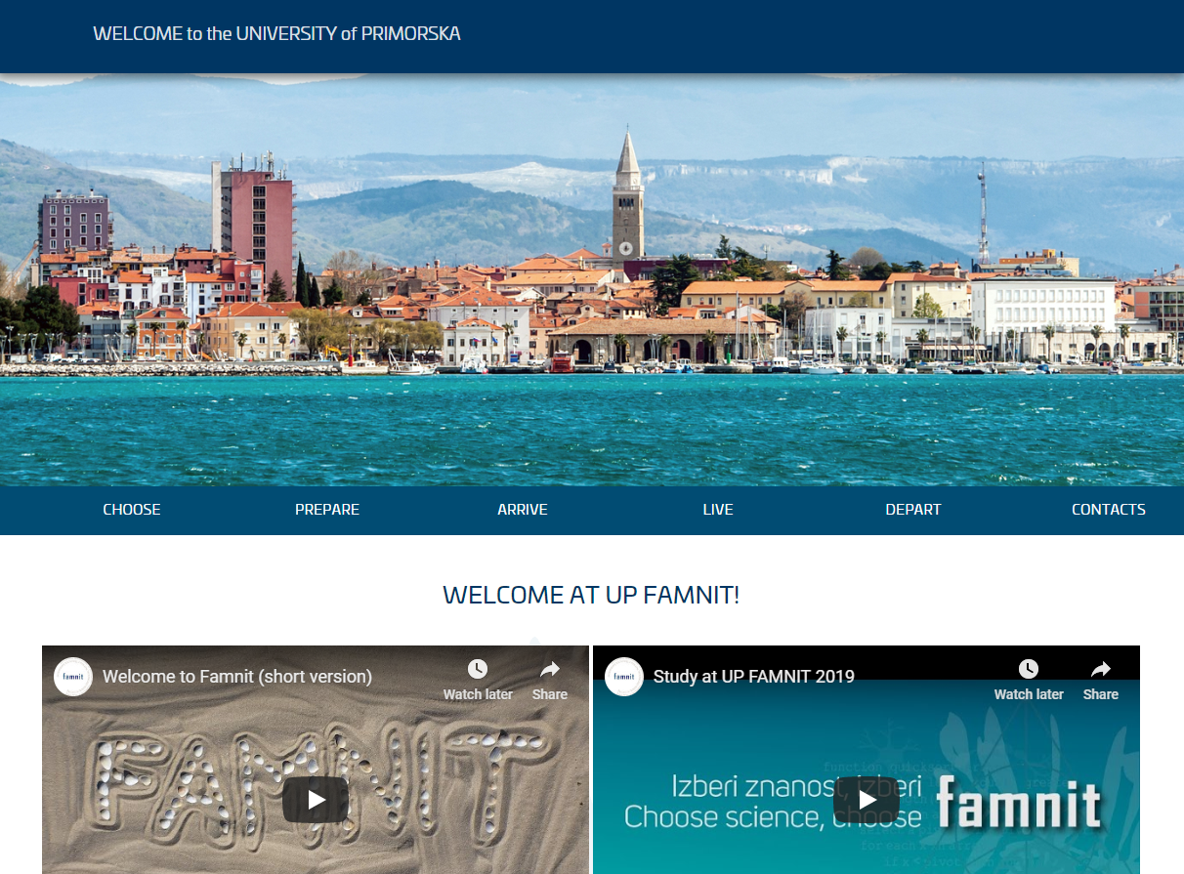This screenshot has width=1184, height=874.
Task: Click Watch later on Study at UP FAMNIT 2019
Action: [1028, 679]
